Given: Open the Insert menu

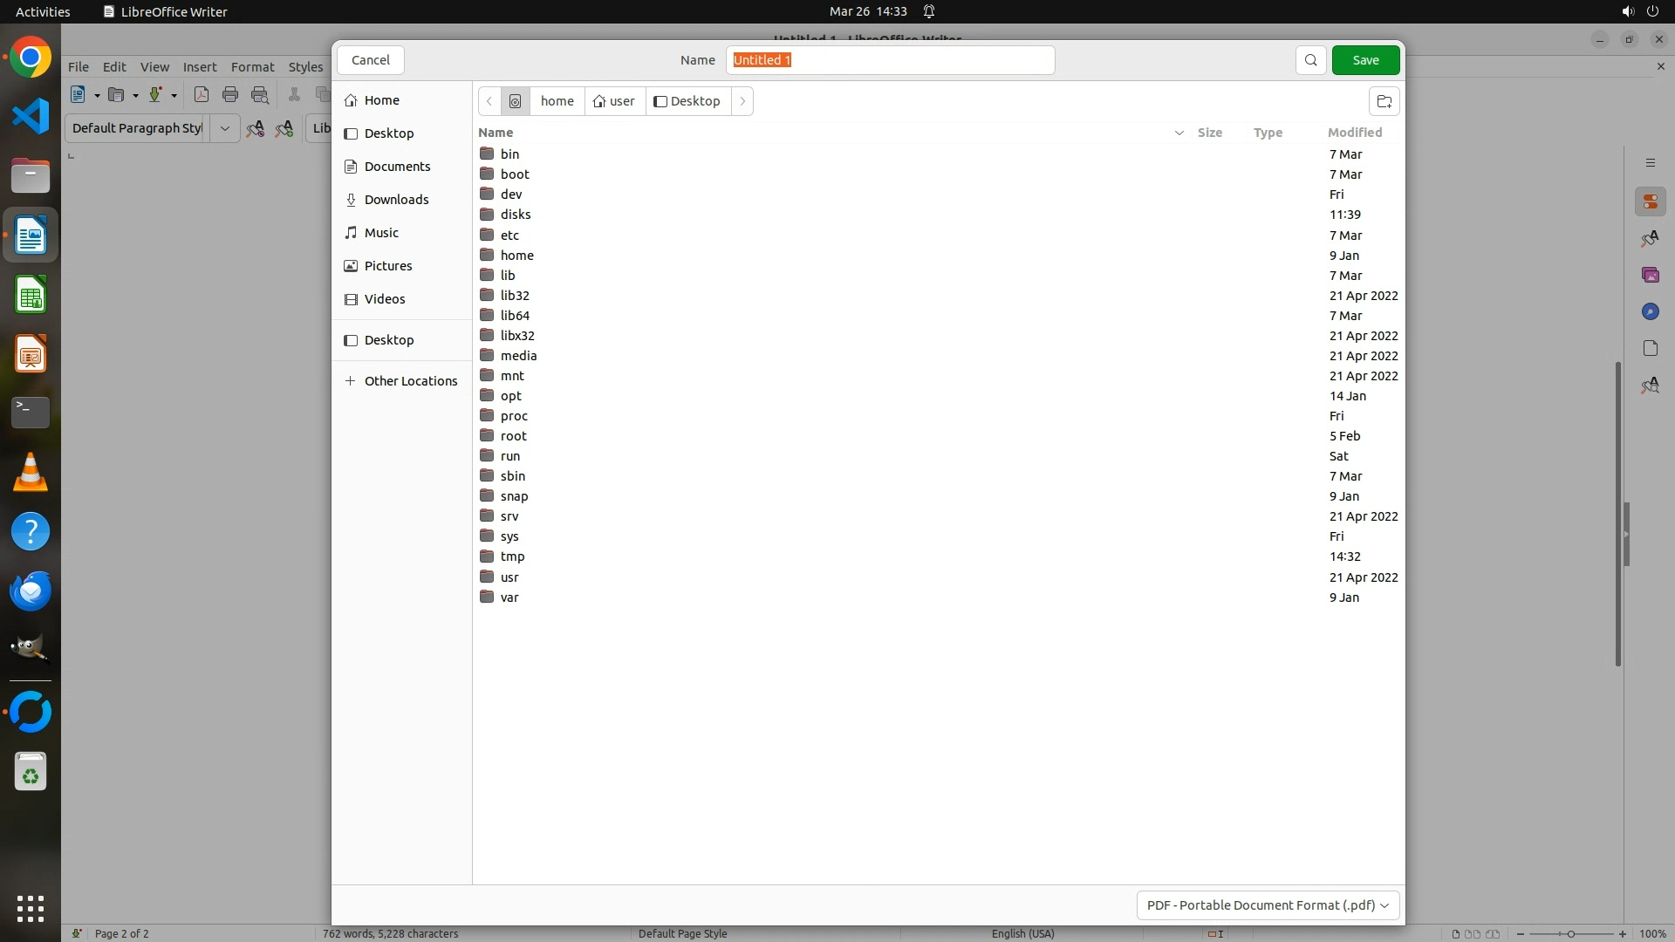Looking at the screenshot, I should point(200,67).
